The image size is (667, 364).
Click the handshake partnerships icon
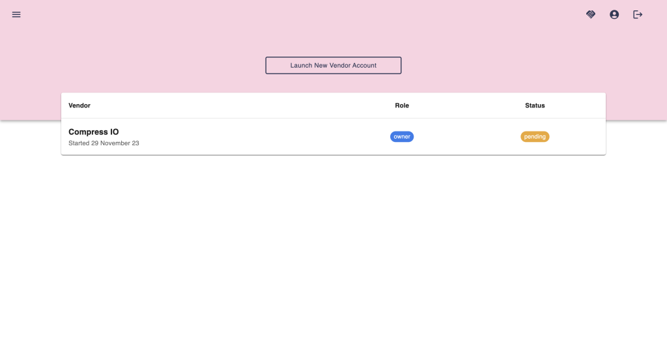tap(591, 14)
